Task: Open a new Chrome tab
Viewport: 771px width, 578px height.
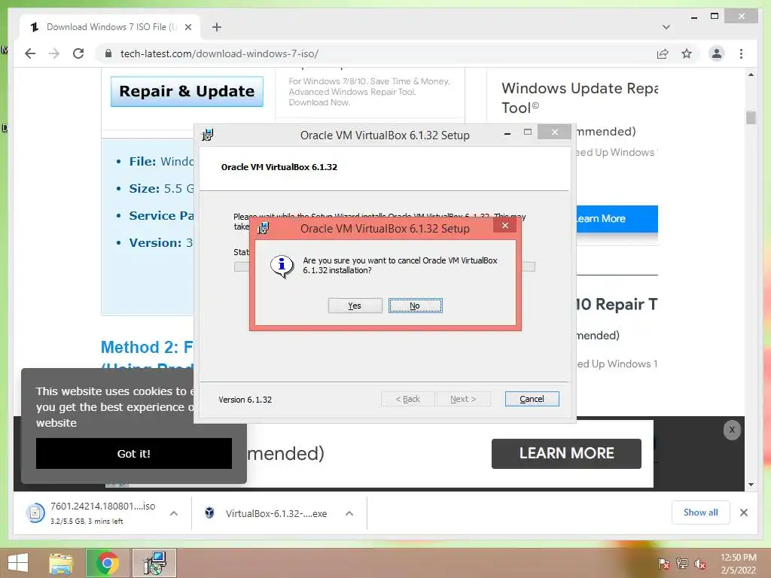Action: click(216, 27)
